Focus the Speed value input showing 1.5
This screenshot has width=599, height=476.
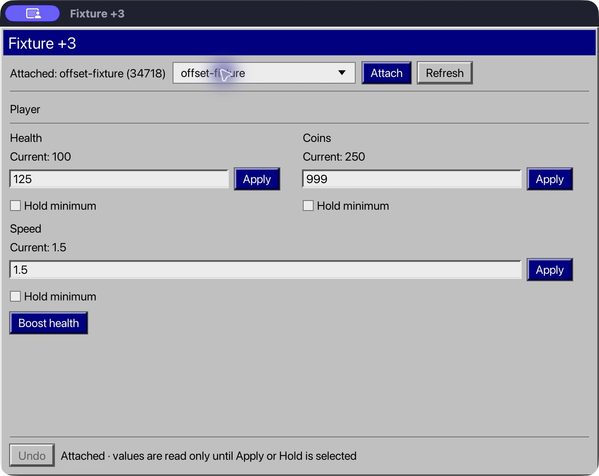click(265, 270)
